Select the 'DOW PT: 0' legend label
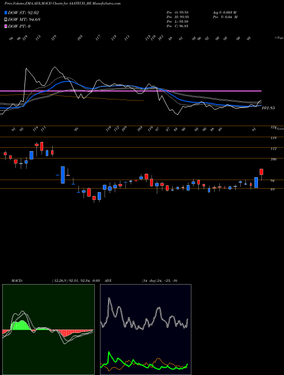 (19, 26)
